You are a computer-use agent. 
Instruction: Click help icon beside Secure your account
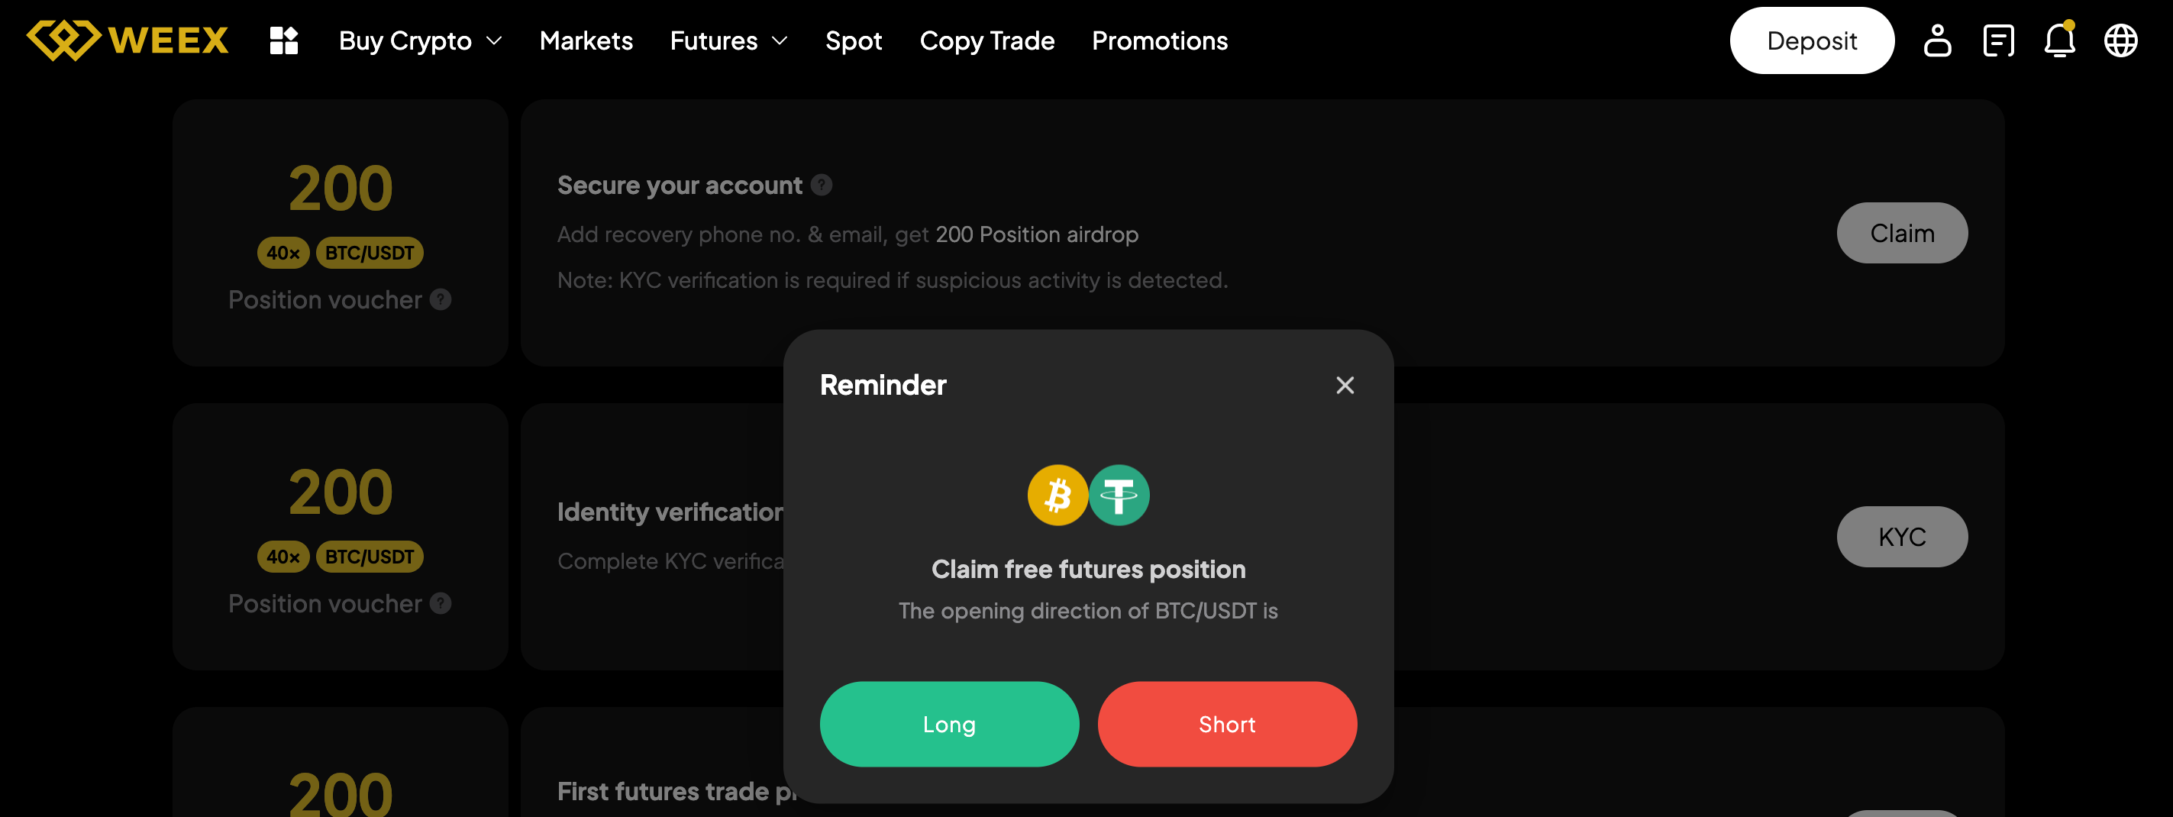pos(822,185)
